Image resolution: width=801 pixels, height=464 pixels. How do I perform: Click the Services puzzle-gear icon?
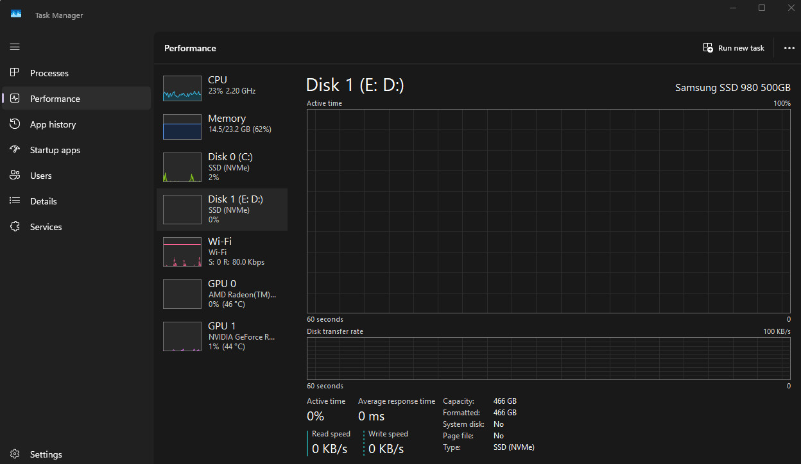15,226
